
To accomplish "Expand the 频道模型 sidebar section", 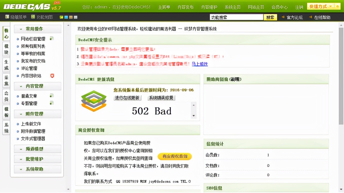I will (x=38, y=149).
